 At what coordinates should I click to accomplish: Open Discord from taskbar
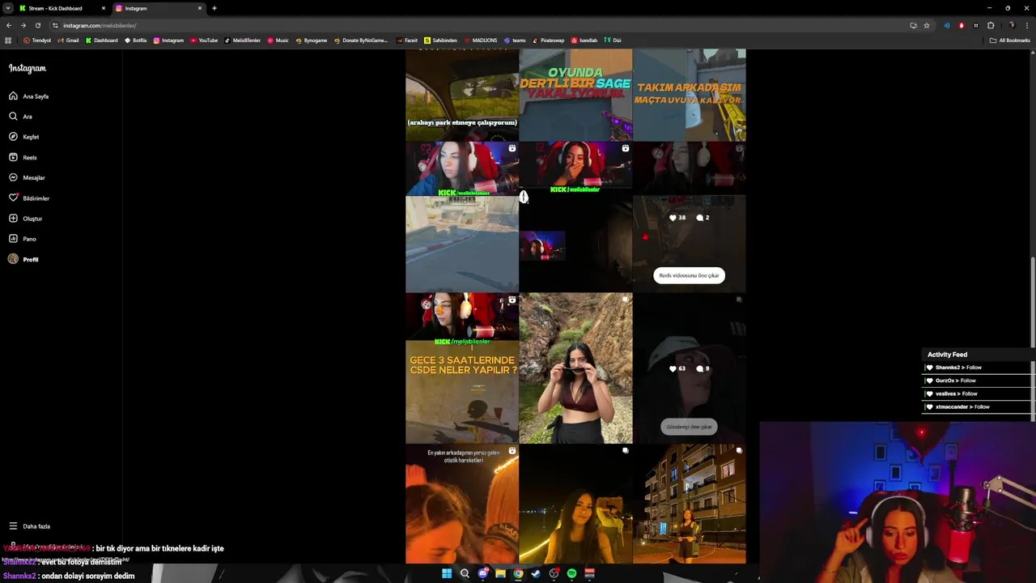coord(482,573)
